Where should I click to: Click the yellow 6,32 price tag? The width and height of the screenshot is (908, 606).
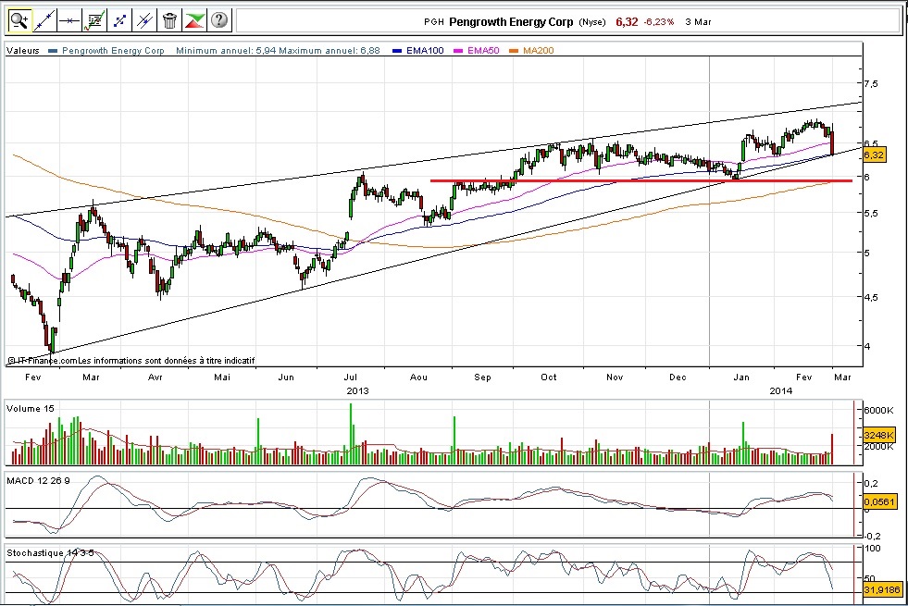pyautogui.click(x=874, y=155)
